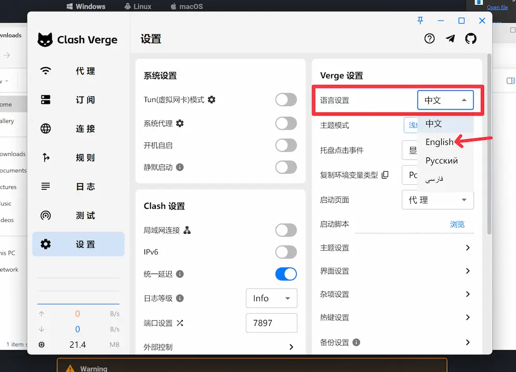Disable the 统一延迟 switch
This screenshot has width=516, height=372.
tap(286, 274)
